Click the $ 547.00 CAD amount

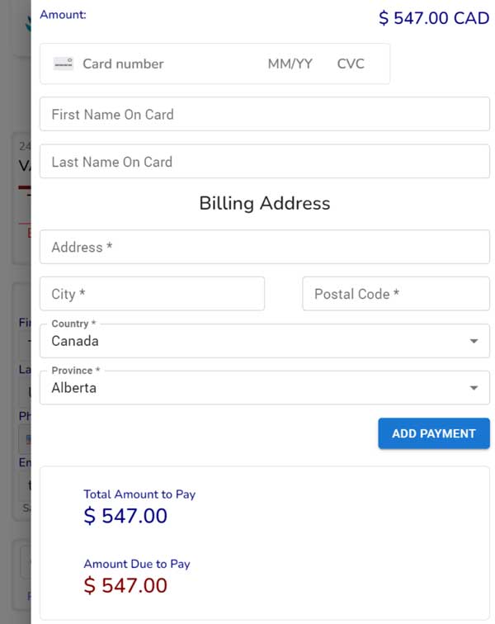tap(434, 18)
